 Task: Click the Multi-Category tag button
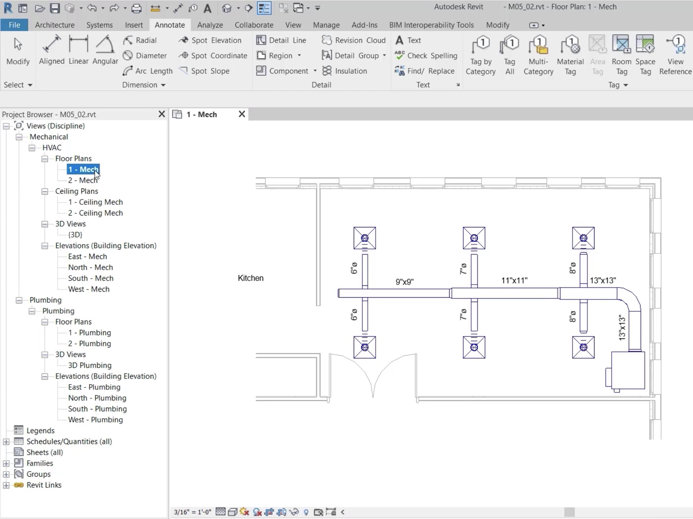pos(538,55)
